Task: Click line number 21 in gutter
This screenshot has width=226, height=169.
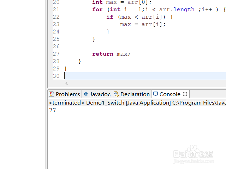Action: [x=56, y=10]
